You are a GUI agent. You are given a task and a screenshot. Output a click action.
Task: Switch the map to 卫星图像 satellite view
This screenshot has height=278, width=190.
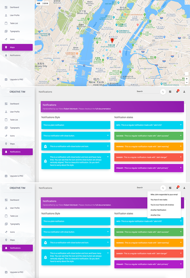click(45, 4)
